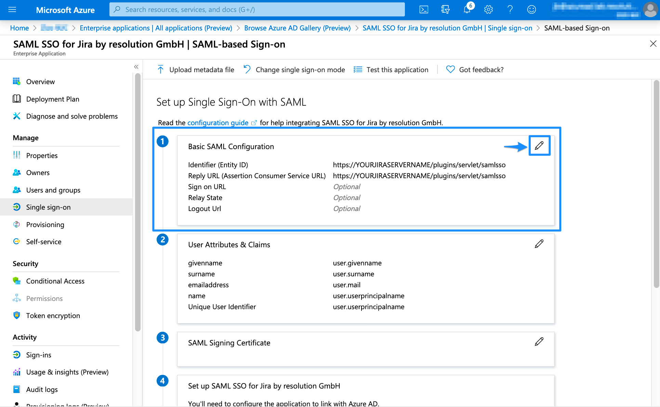
Task: Send a smiley feedback
Action: pos(531,10)
